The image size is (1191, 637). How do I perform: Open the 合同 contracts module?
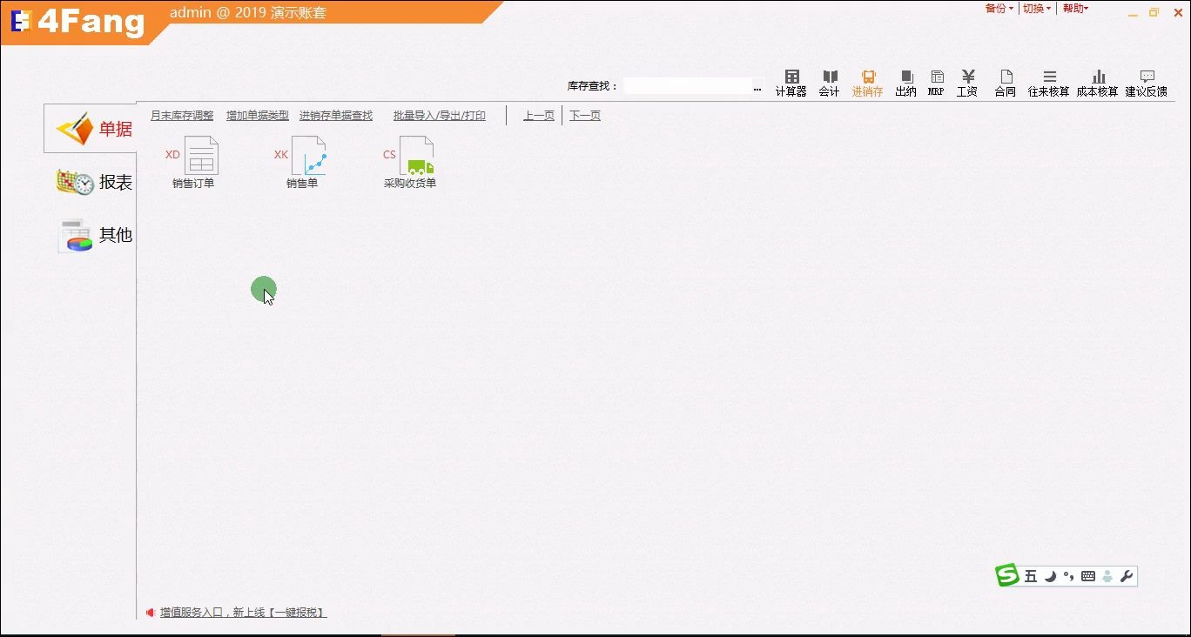coord(1004,81)
